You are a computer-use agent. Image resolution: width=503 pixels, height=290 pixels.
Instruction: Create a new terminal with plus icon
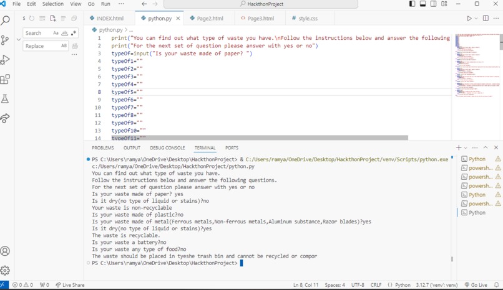point(459,147)
